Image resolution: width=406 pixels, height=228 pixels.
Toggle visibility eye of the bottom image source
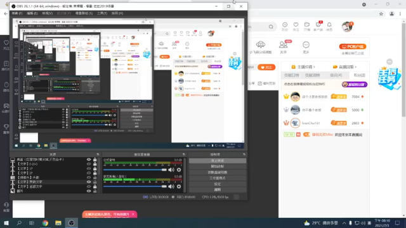coord(89,191)
